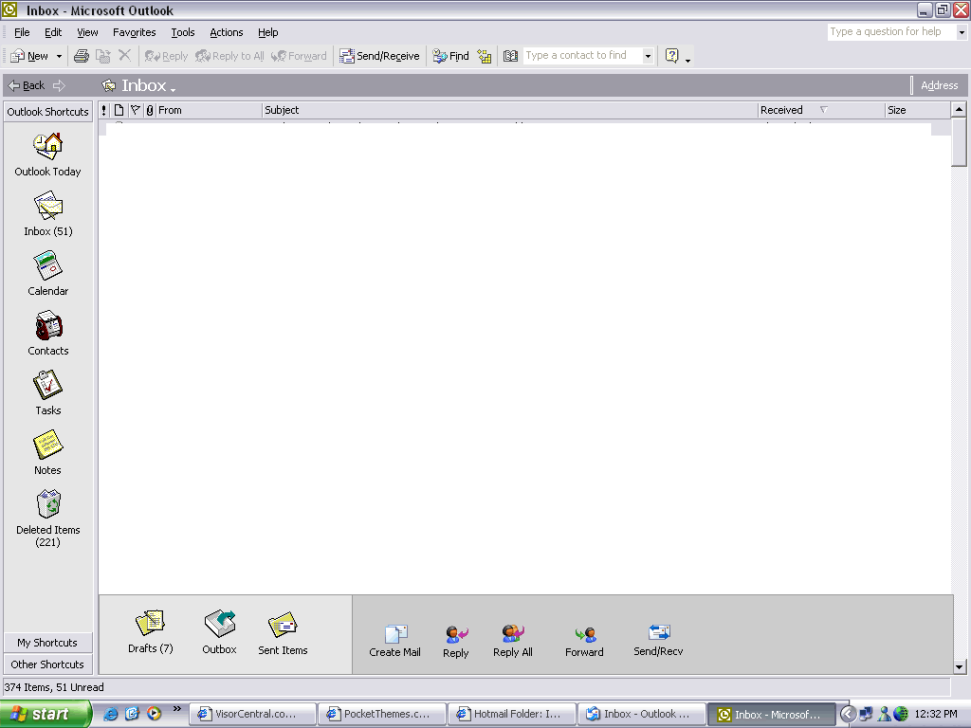
Task: Open the contact search dropdown arrow
Action: pos(648,56)
